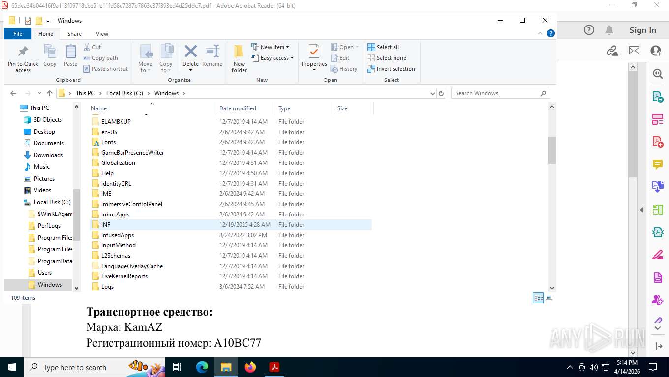Screen dimensions: 669x377
Task: Open the File menu tab
Action: pyautogui.click(x=18, y=34)
